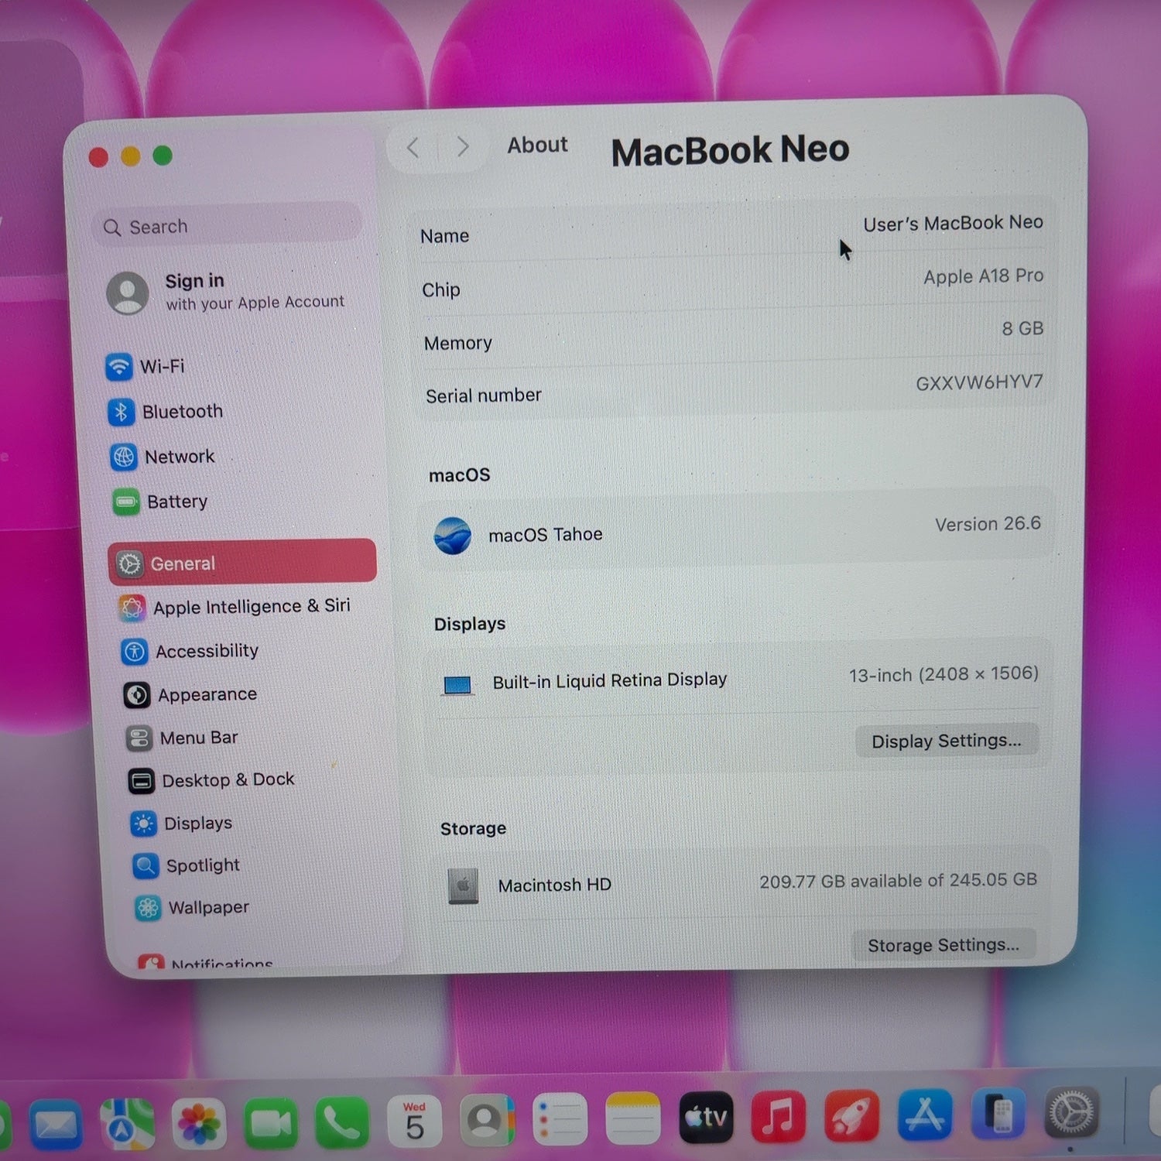
Task: Open Spotlight settings in the sidebar
Action: 187,865
